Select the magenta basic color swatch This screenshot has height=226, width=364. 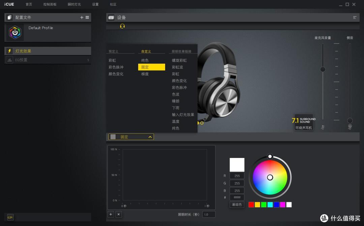(x=282, y=204)
